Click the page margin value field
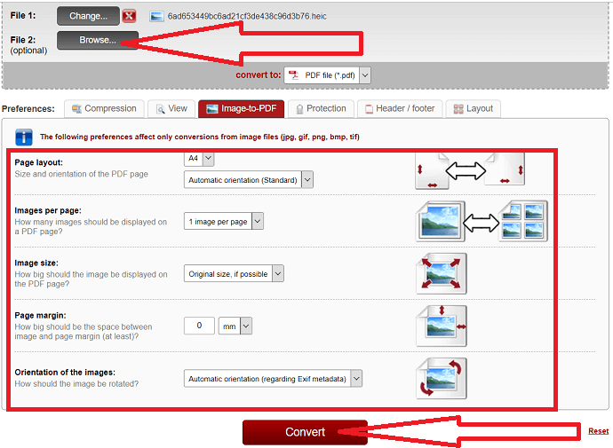This screenshot has width=613, height=448. click(x=199, y=326)
